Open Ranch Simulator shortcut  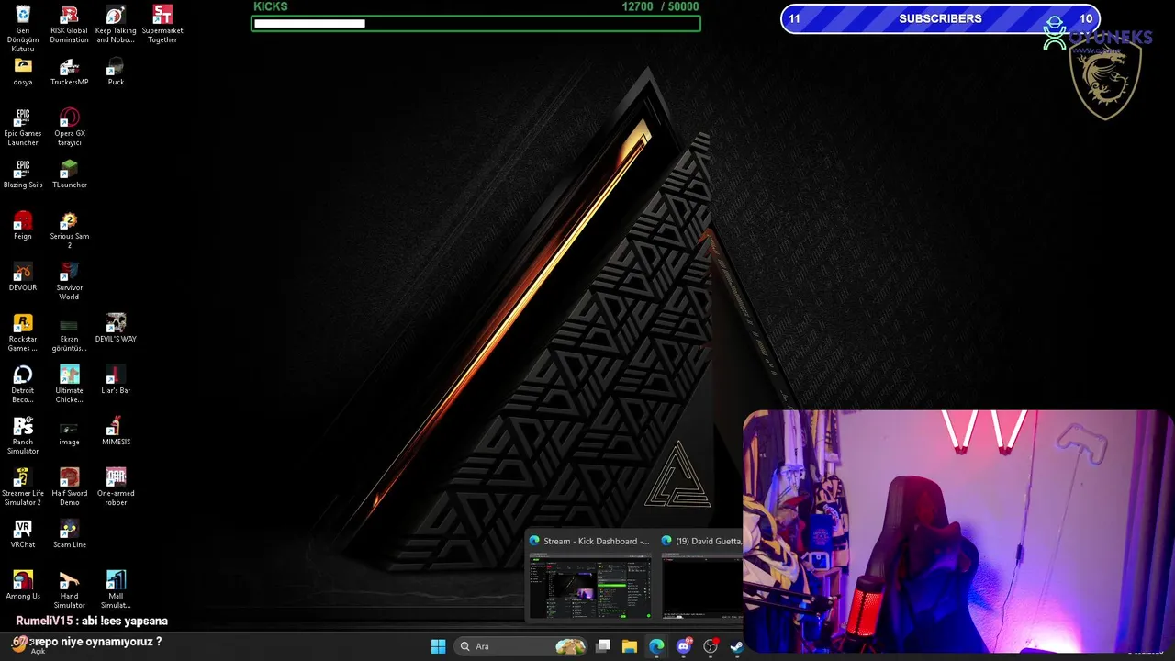(x=23, y=436)
